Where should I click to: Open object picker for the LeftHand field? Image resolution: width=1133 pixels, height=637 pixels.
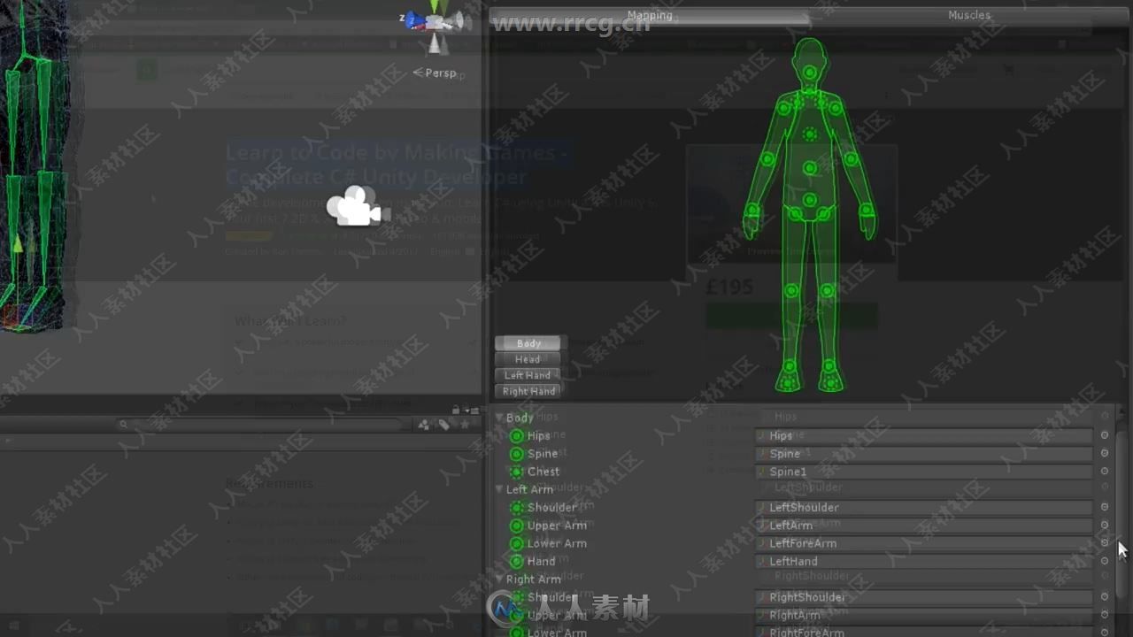coord(1105,561)
